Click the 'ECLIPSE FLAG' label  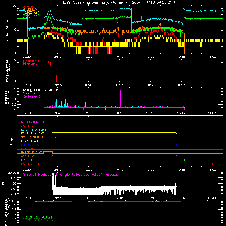click(31, 145)
